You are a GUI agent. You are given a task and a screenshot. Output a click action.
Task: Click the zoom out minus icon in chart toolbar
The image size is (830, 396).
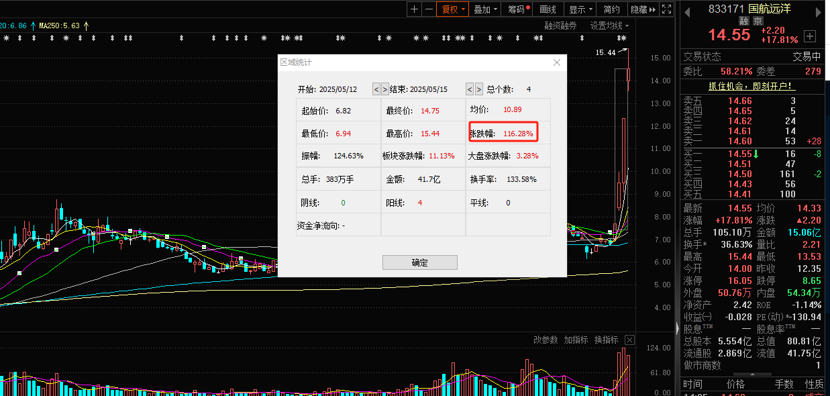click(429, 9)
